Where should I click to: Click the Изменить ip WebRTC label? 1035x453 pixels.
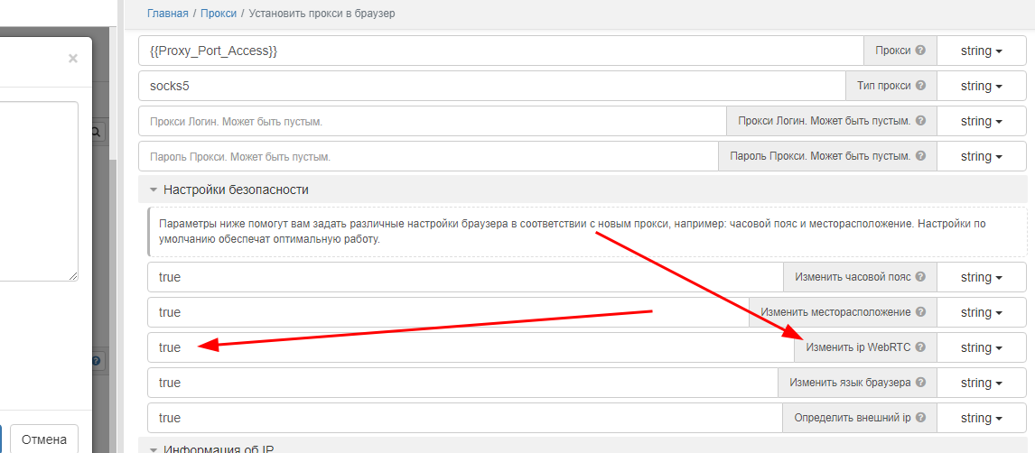(x=858, y=347)
